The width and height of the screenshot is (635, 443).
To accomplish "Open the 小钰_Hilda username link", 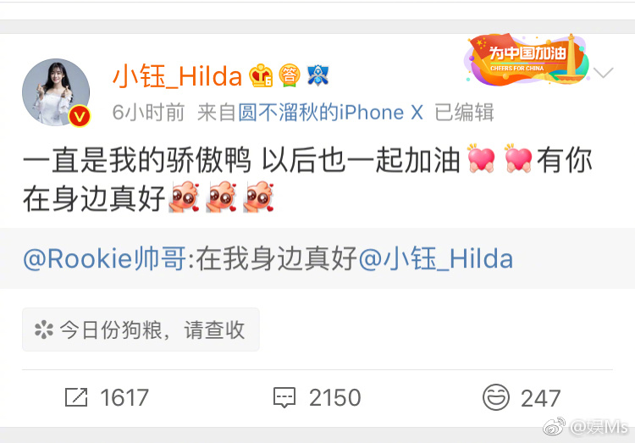I will (x=177, y=76).
